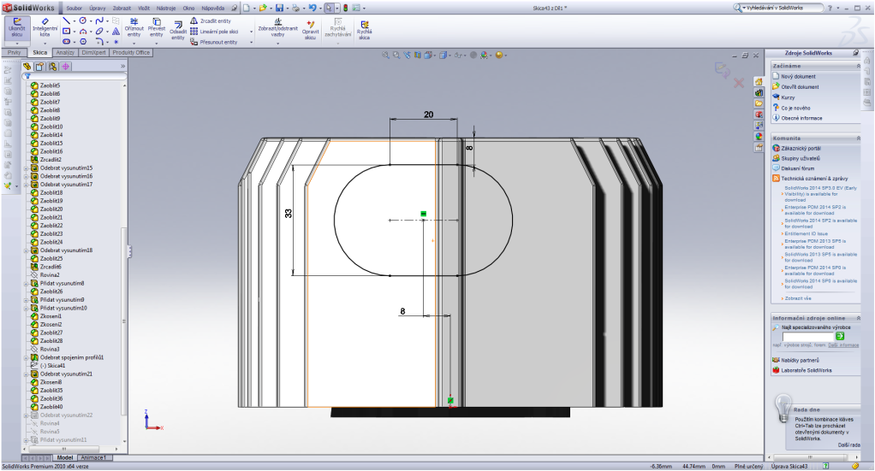The width and height of the screenshot is (875, 471).
Task: Open the Nástroje menu
Action: (x=166, y=8)
